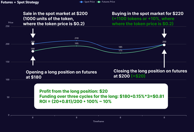Select the spot price point labeled 185

click(120, 49)
